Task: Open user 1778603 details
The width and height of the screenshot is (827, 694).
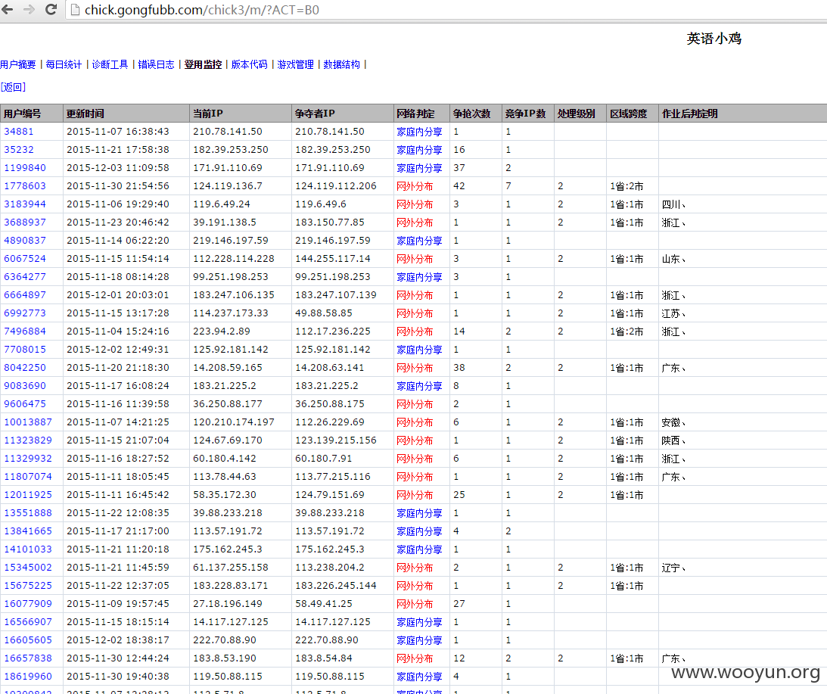Action: click(25, 185)
